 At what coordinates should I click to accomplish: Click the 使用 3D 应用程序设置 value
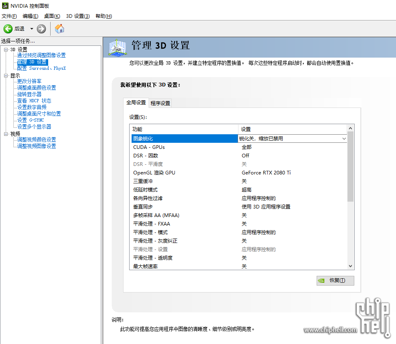(x=266, y=207)
